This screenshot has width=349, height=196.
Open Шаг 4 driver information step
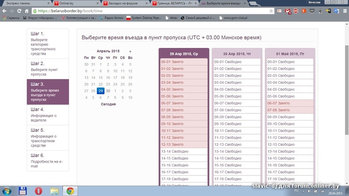point(48,115)
